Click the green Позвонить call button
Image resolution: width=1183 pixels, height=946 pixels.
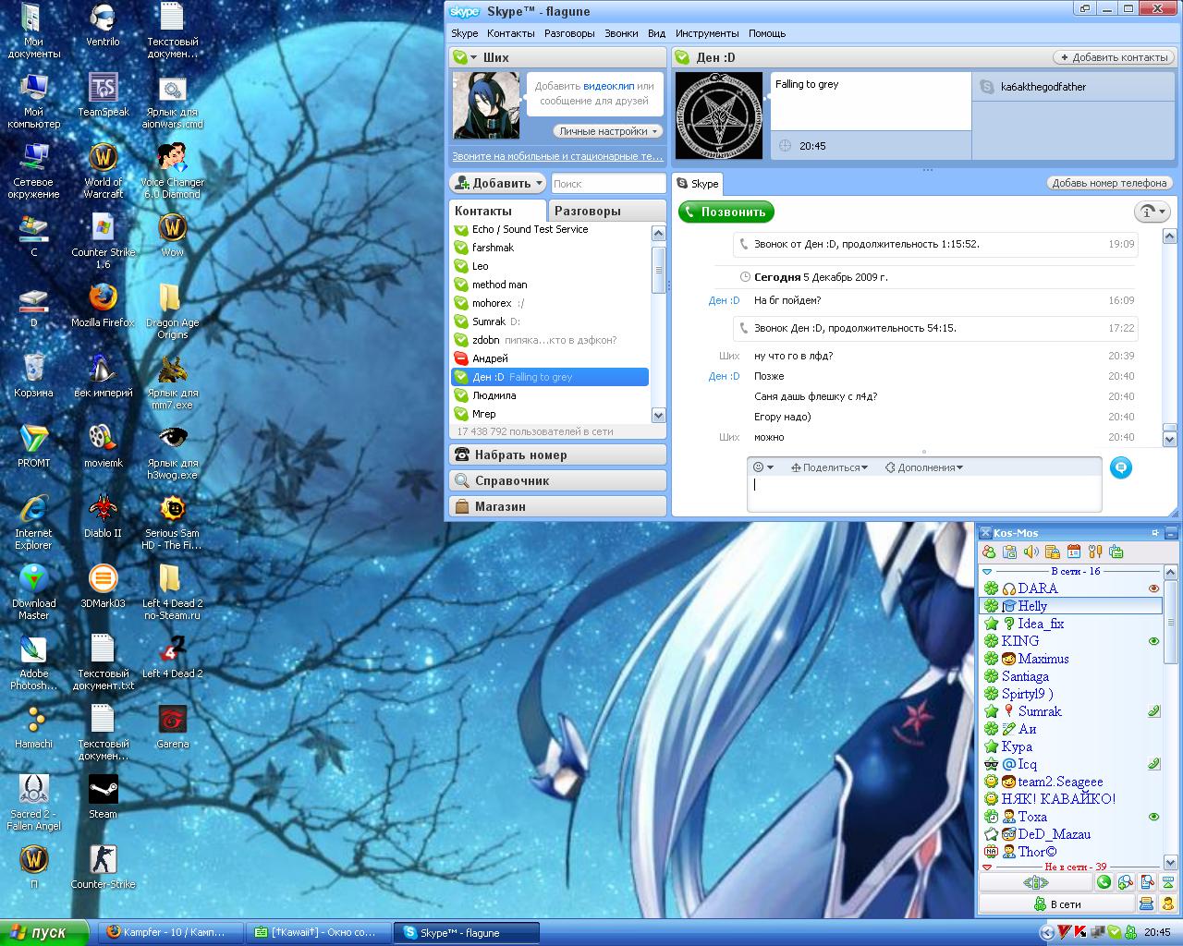pos(726,212)
